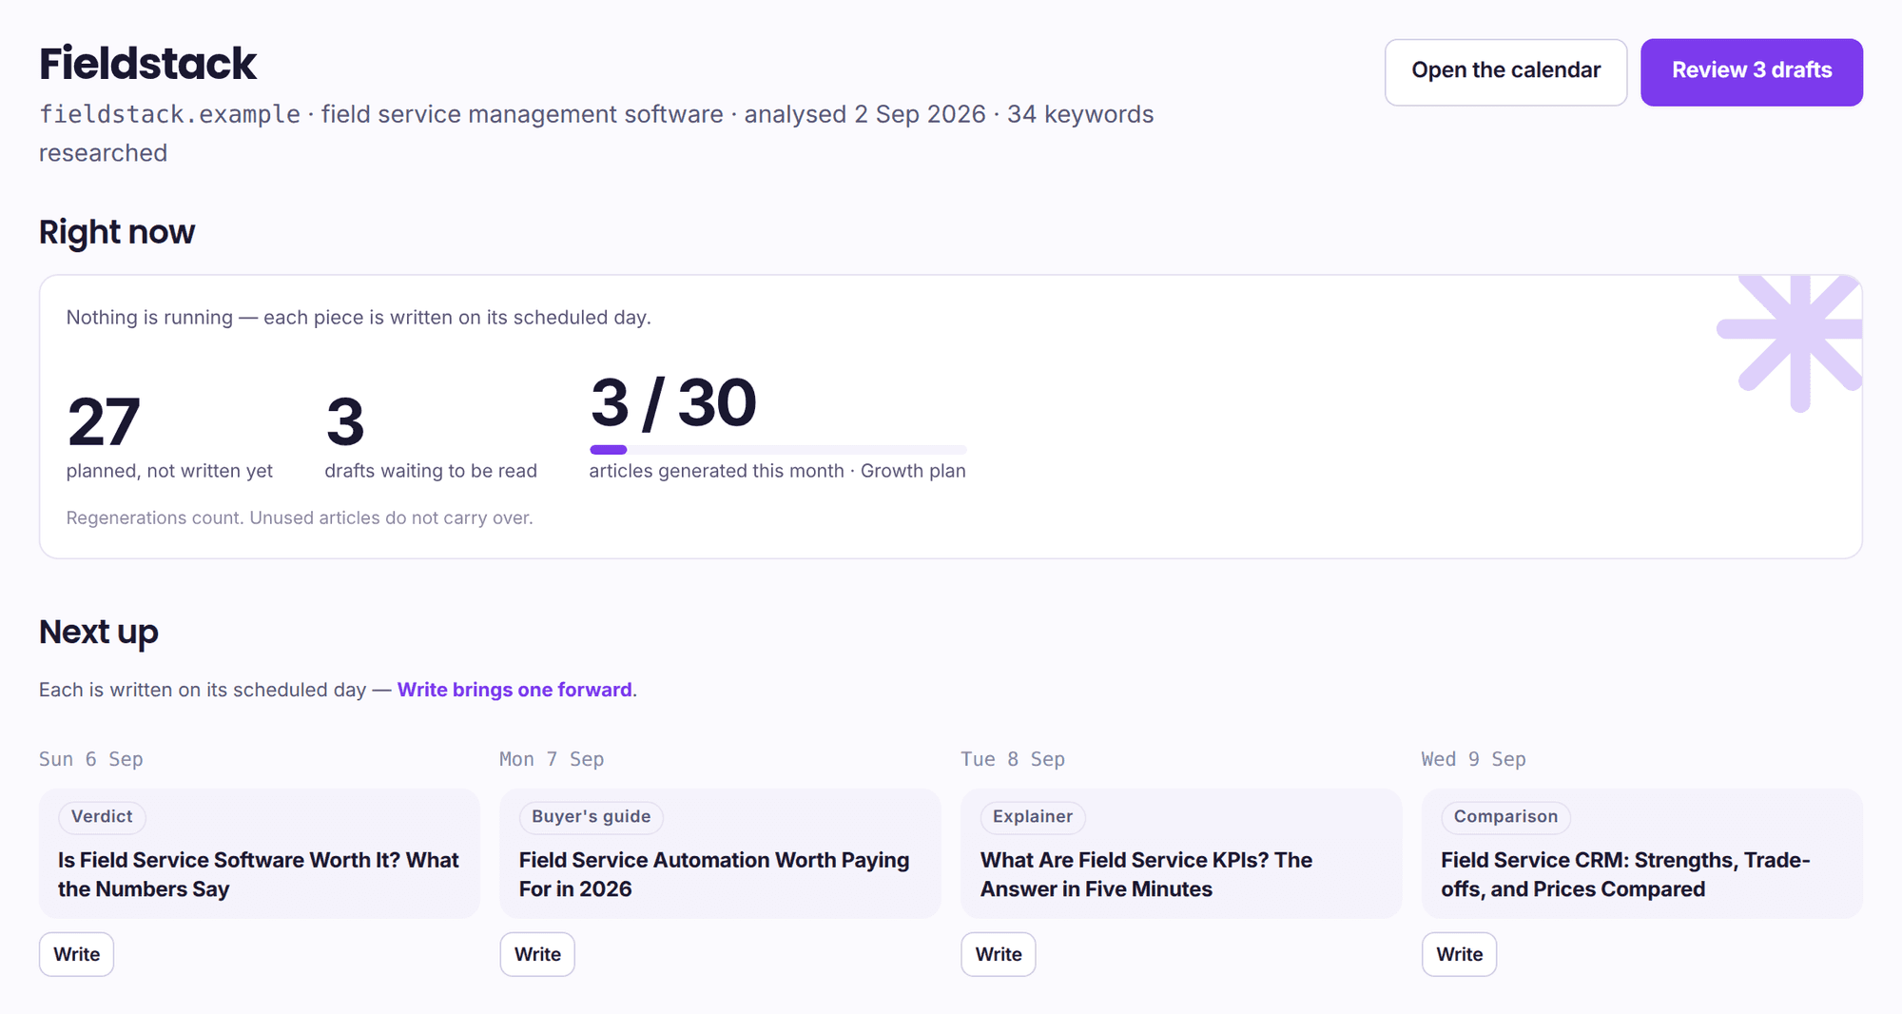Click 'Regenerations count' note text

click(x=300, y=517)
